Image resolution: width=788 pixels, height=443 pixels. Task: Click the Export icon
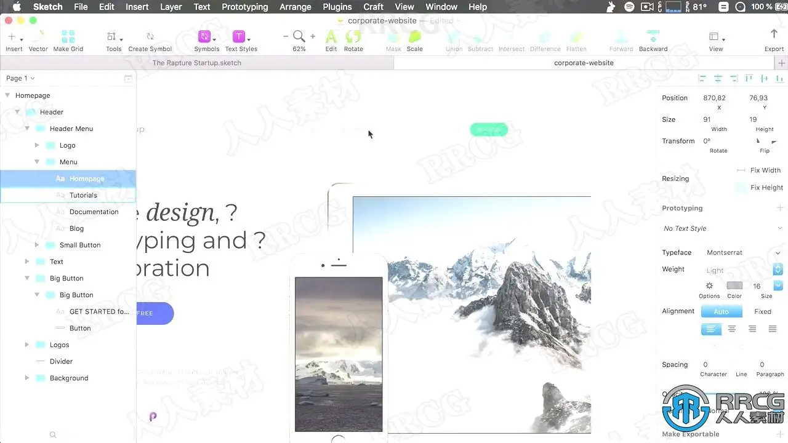click(774, 41)
